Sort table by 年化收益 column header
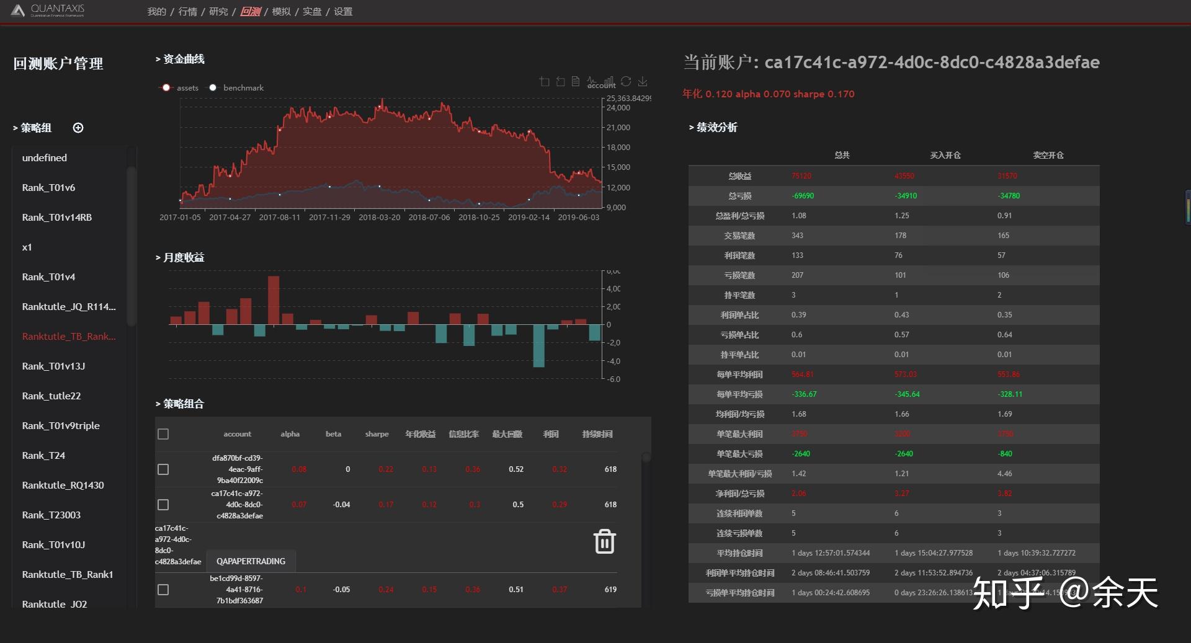Viewport: 1191px width, 643px height. coord(420,434)
